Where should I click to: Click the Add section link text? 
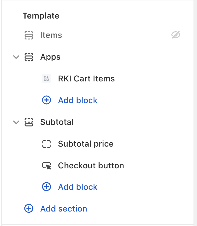64,209
